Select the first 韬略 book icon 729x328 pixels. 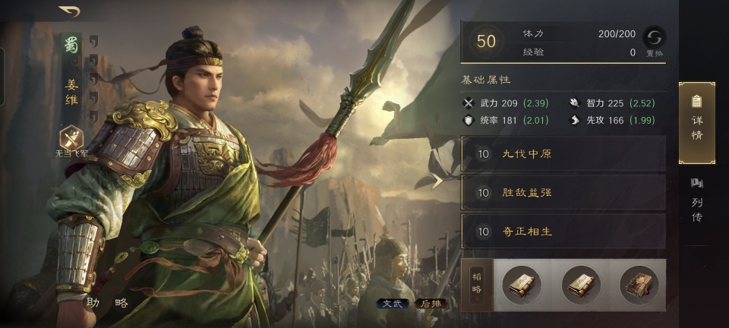click(522, 285)
